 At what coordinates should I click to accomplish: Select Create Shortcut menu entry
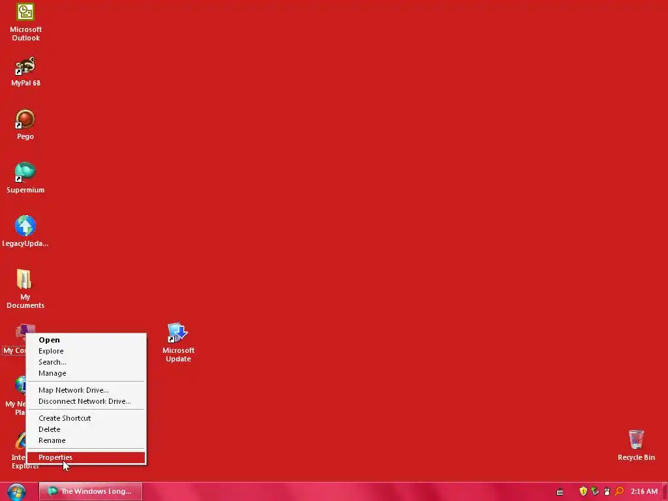click(86, 418)
